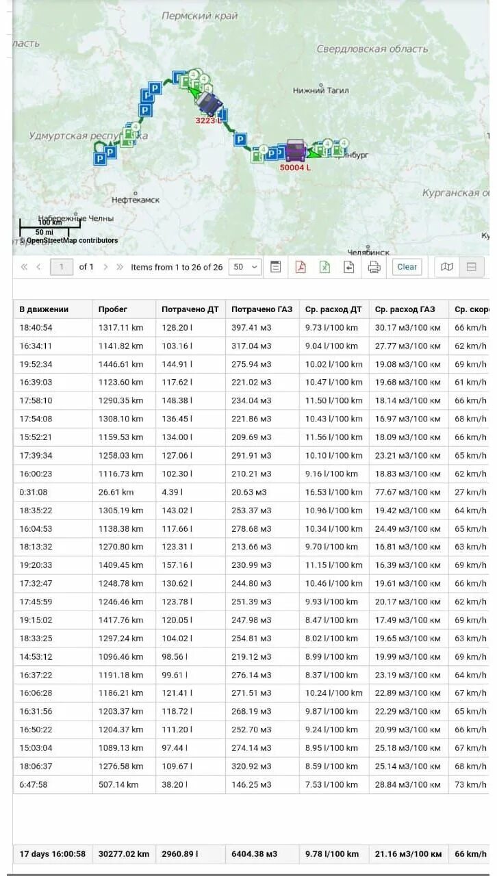Select the cell 507.14 km
The image size is (497, 876).
pos(124,784)
